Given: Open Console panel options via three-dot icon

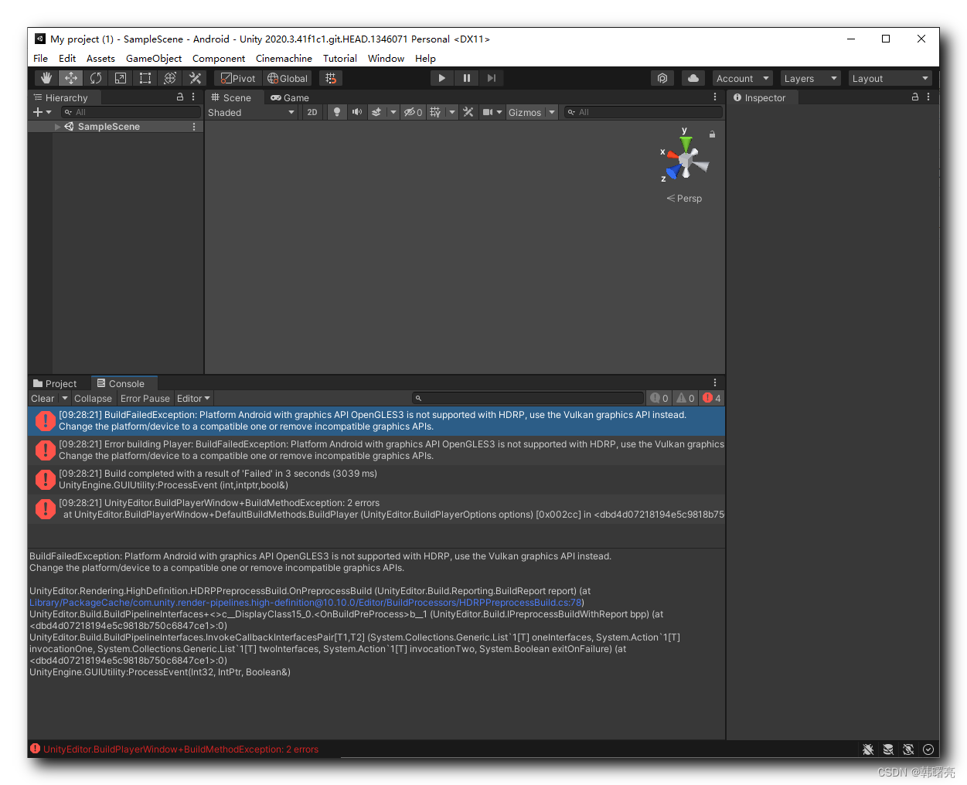Looking at the screenshot, I should coord(714,382).
